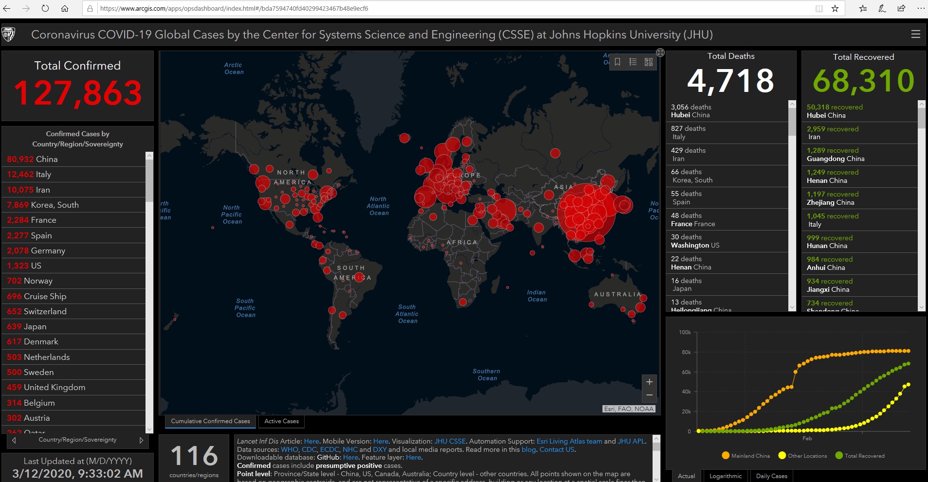
Task: Select 2,959 recovered Iran entry
Action: tap(860, 133)
